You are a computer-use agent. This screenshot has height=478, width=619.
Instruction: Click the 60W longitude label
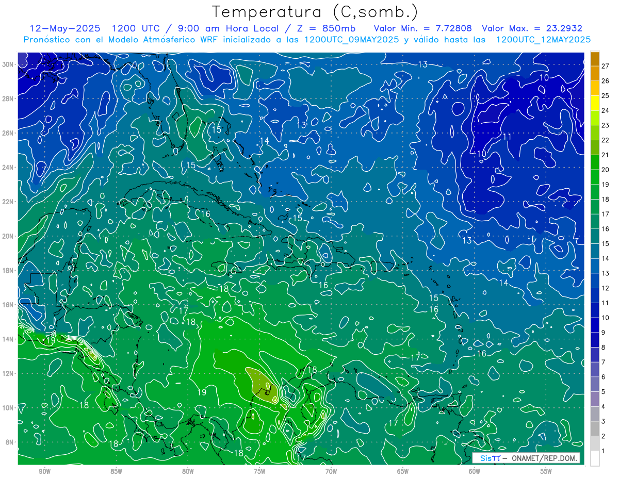point(475,471)
